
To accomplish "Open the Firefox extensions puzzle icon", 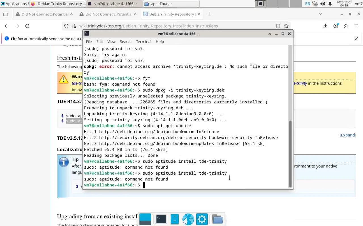I will [x=346, y=26].
